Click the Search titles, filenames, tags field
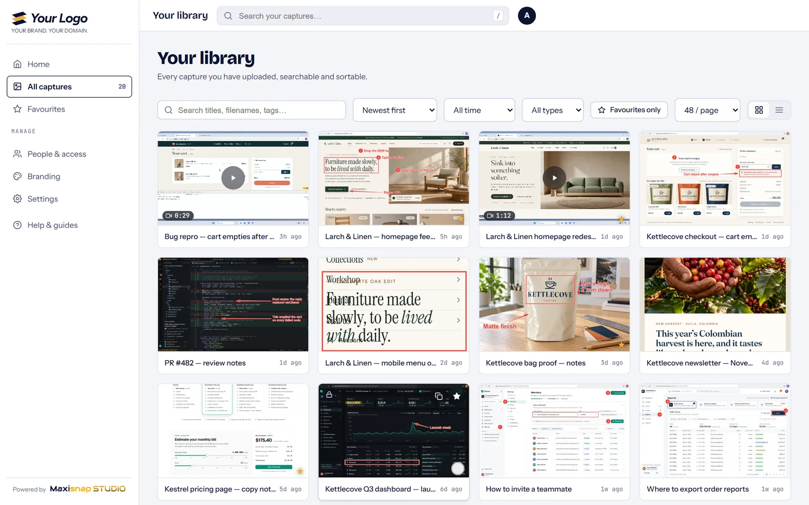This screenshot has height=505, width=809. [x=252, y=110]
